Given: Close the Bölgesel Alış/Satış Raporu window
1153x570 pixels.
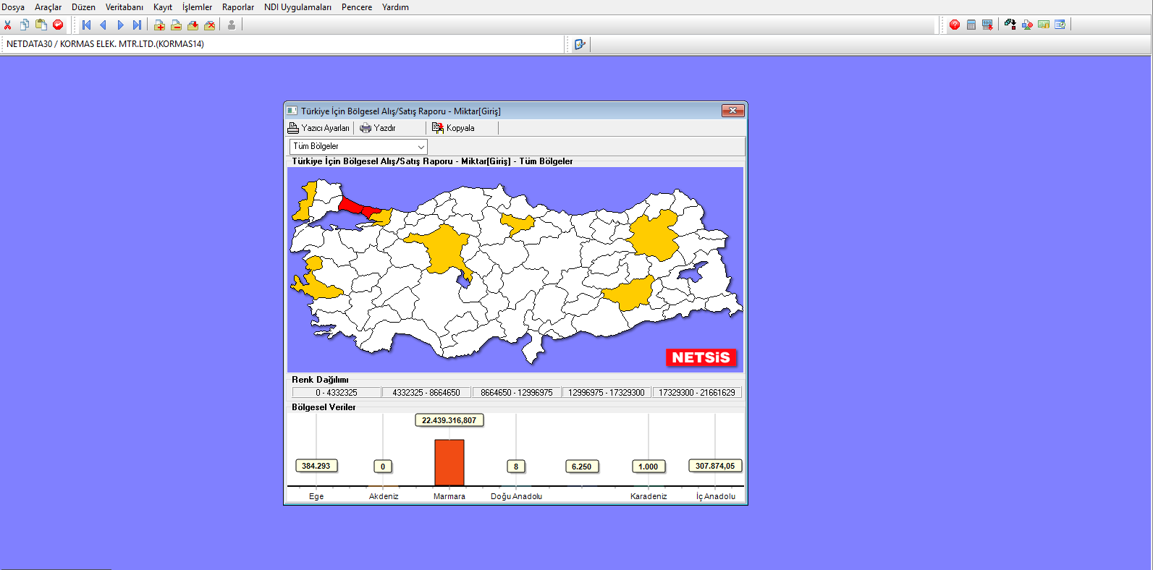Looking at the screenshot, I should point(733,111).
